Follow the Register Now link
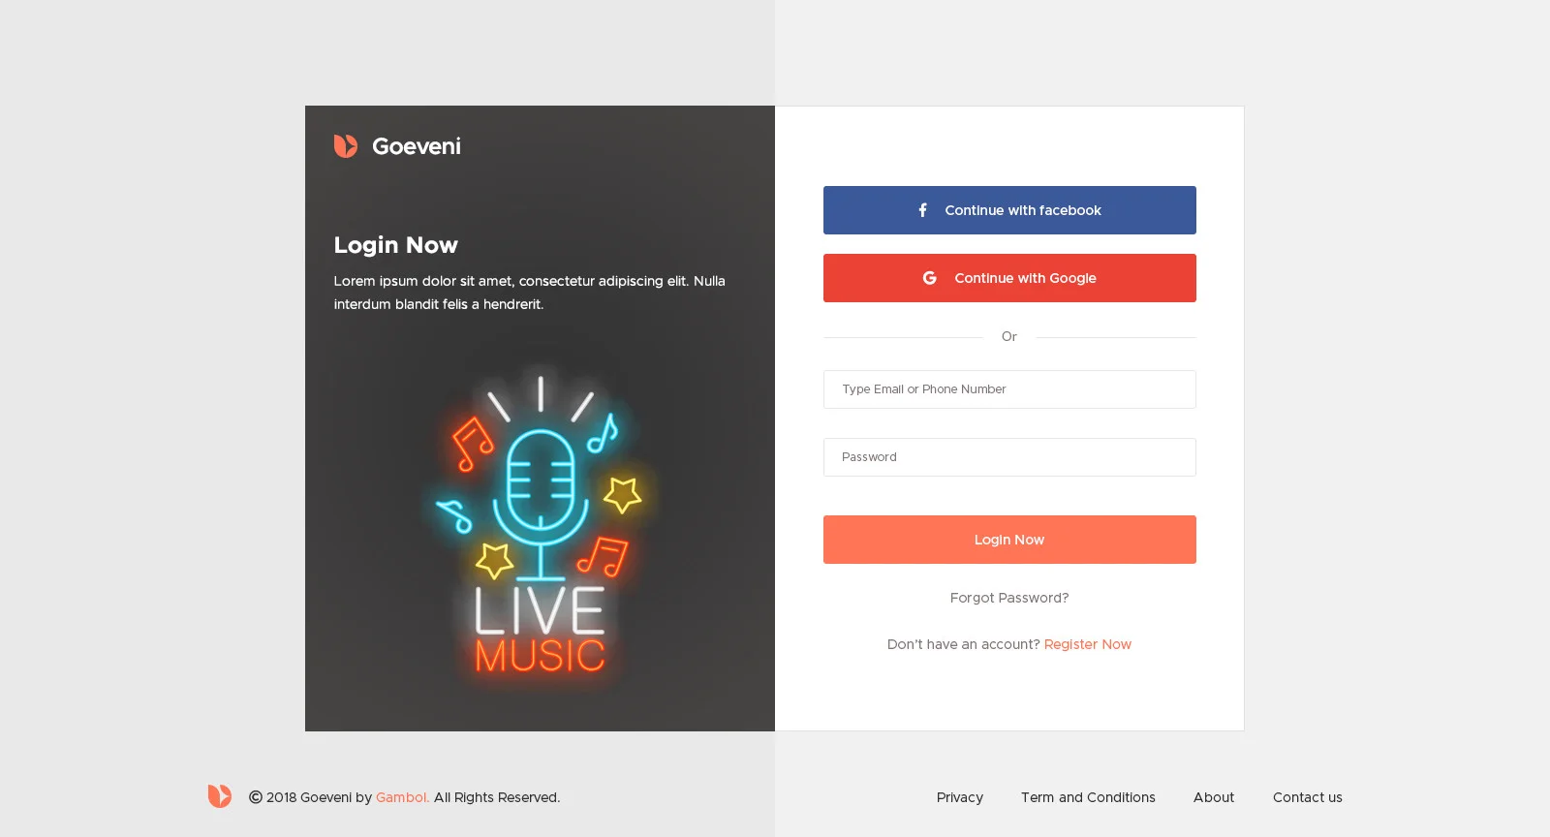This screenshot has height=837, width=1550. tap(1087, 644)
